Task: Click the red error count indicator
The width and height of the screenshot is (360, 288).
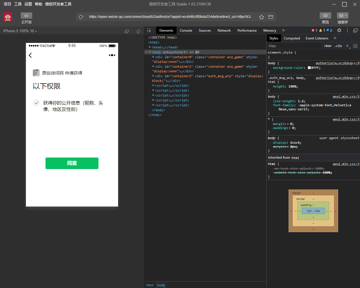Action: tap(314, 30)
